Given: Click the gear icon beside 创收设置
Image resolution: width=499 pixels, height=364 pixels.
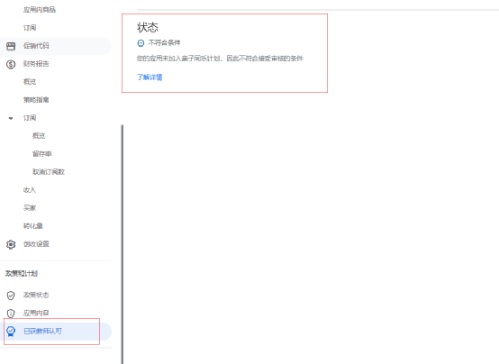Looking at the screenshot, I should [x=11, y=244].
